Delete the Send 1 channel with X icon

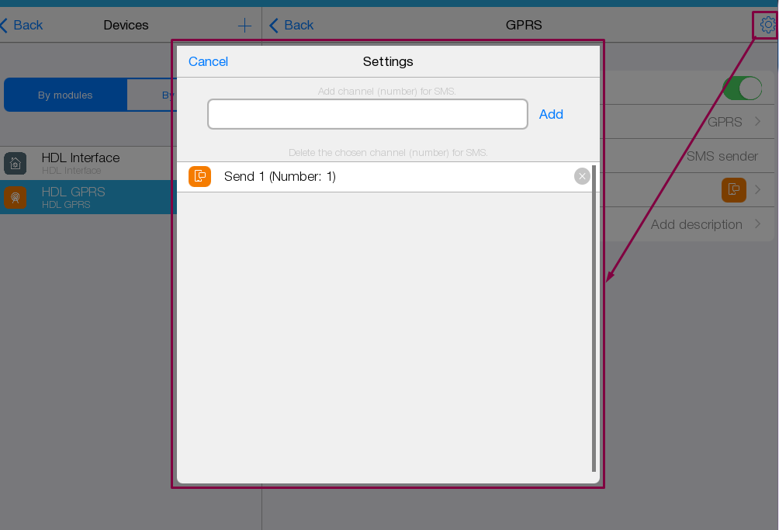(582, 177)
